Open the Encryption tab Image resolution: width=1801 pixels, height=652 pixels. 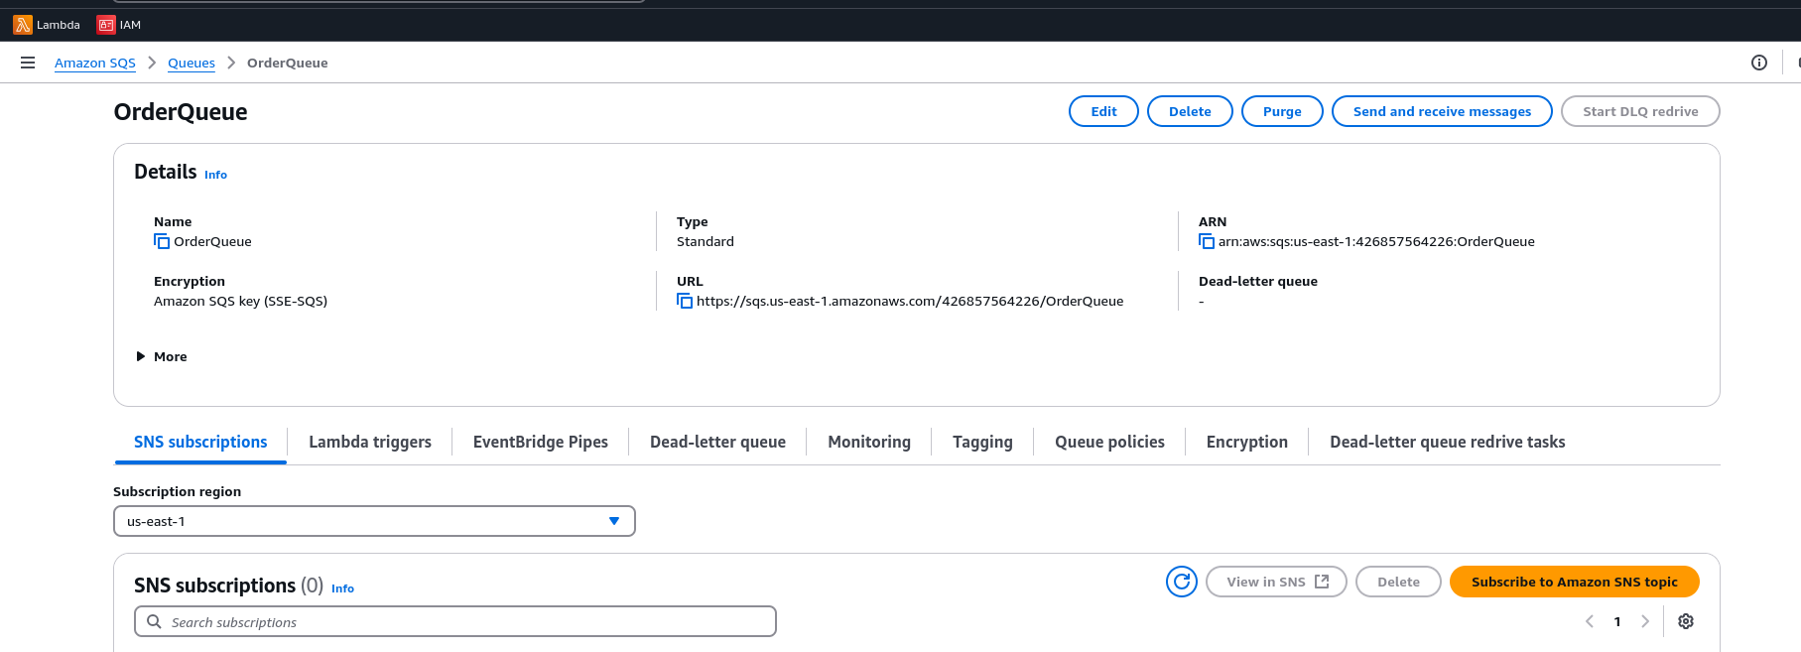pos(1247,442)
